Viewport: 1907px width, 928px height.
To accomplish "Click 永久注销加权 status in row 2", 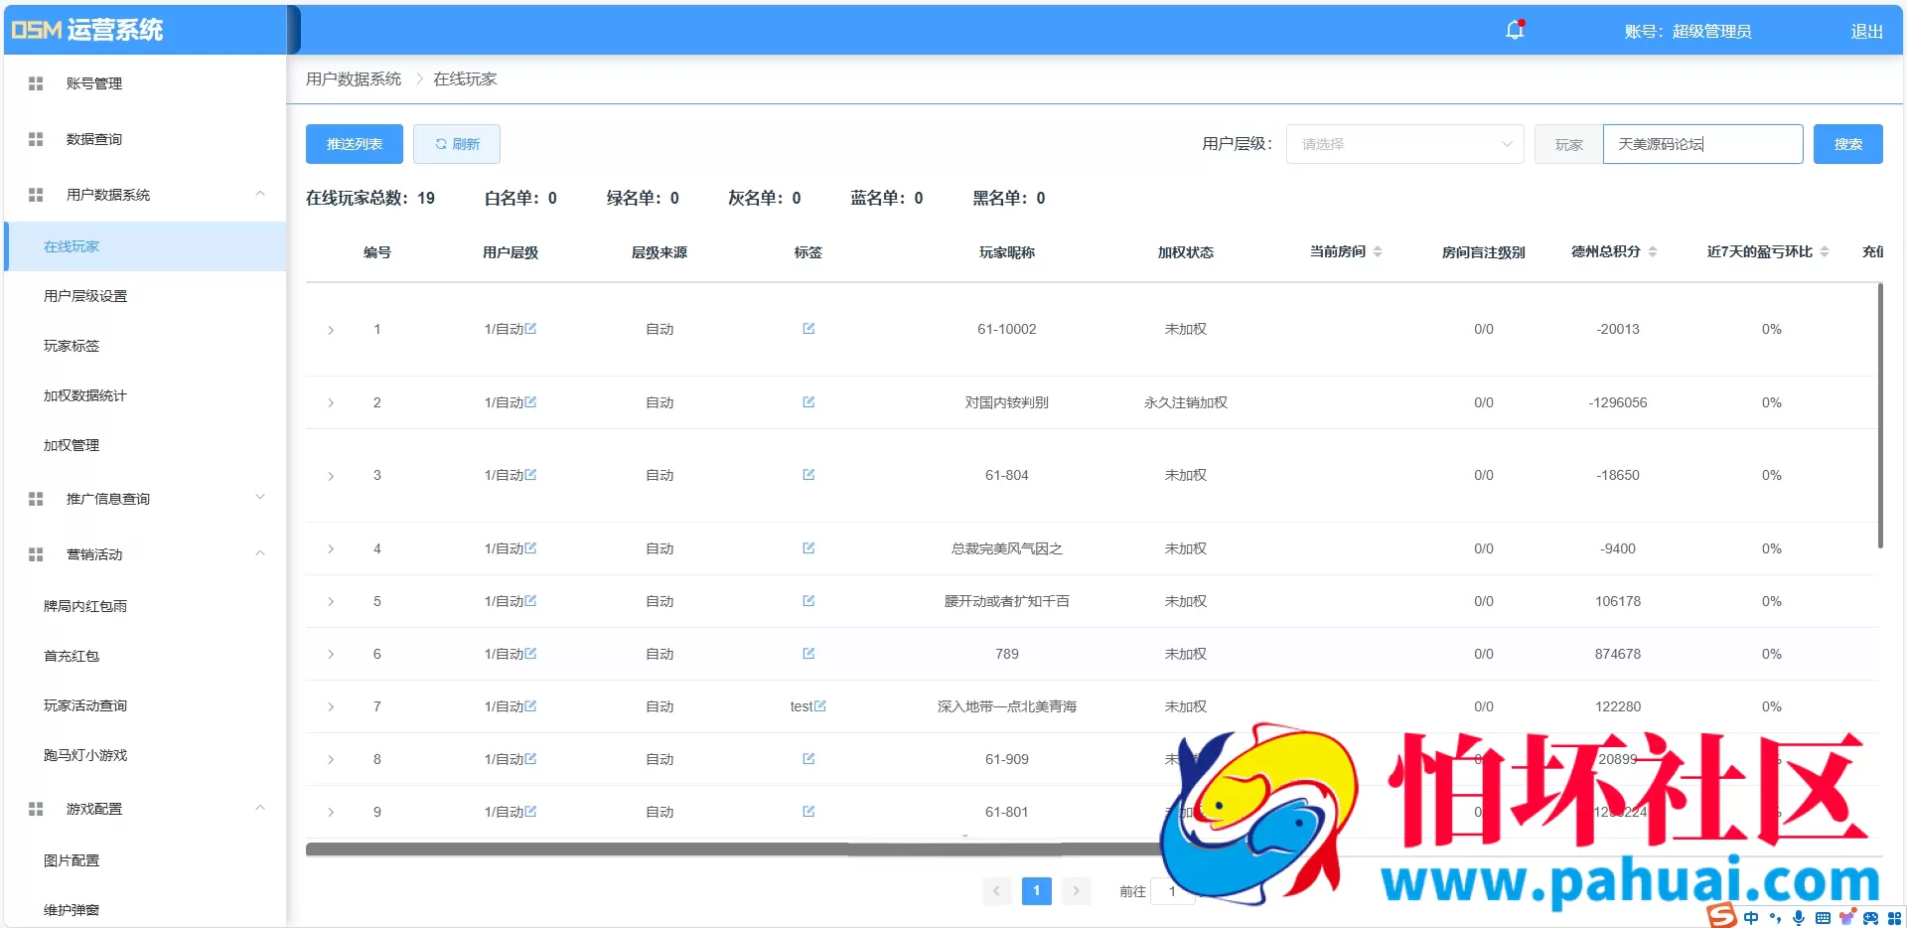I will pyautogui.click(x=1186, y=402).
